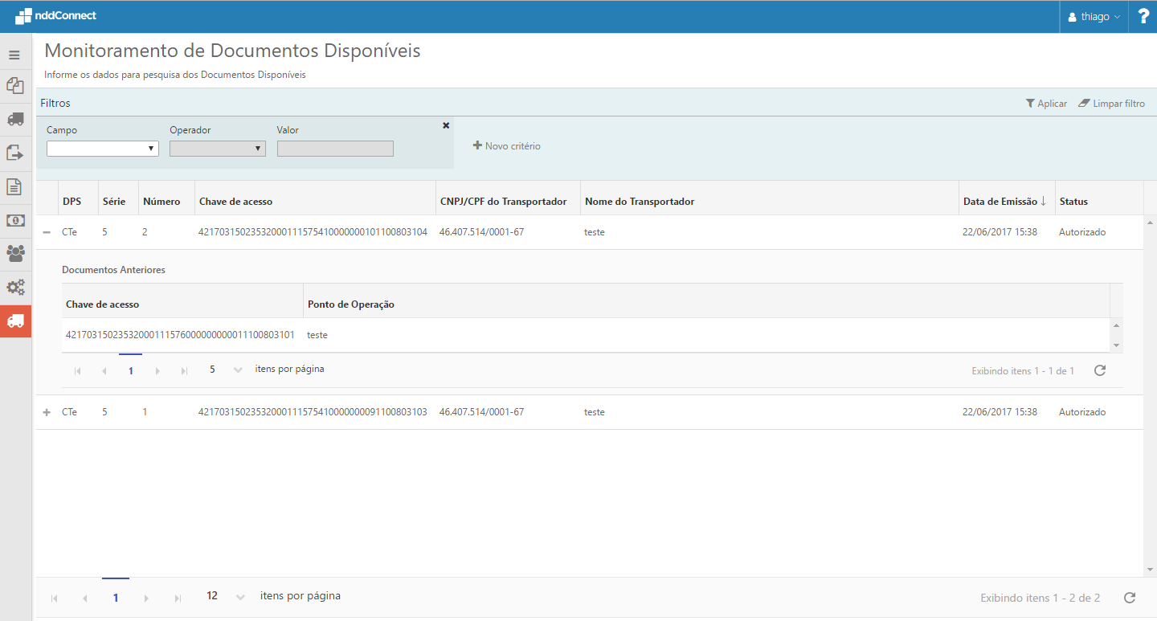1157x621 pixels.
Task: Open the settings gears sidebar icon
Action: (x=15, y=288)
